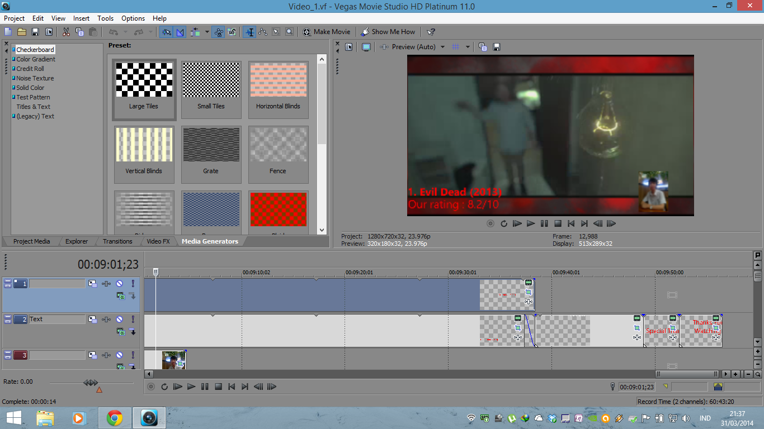
Task: Mute video track 1
Action: coord(119,284)
